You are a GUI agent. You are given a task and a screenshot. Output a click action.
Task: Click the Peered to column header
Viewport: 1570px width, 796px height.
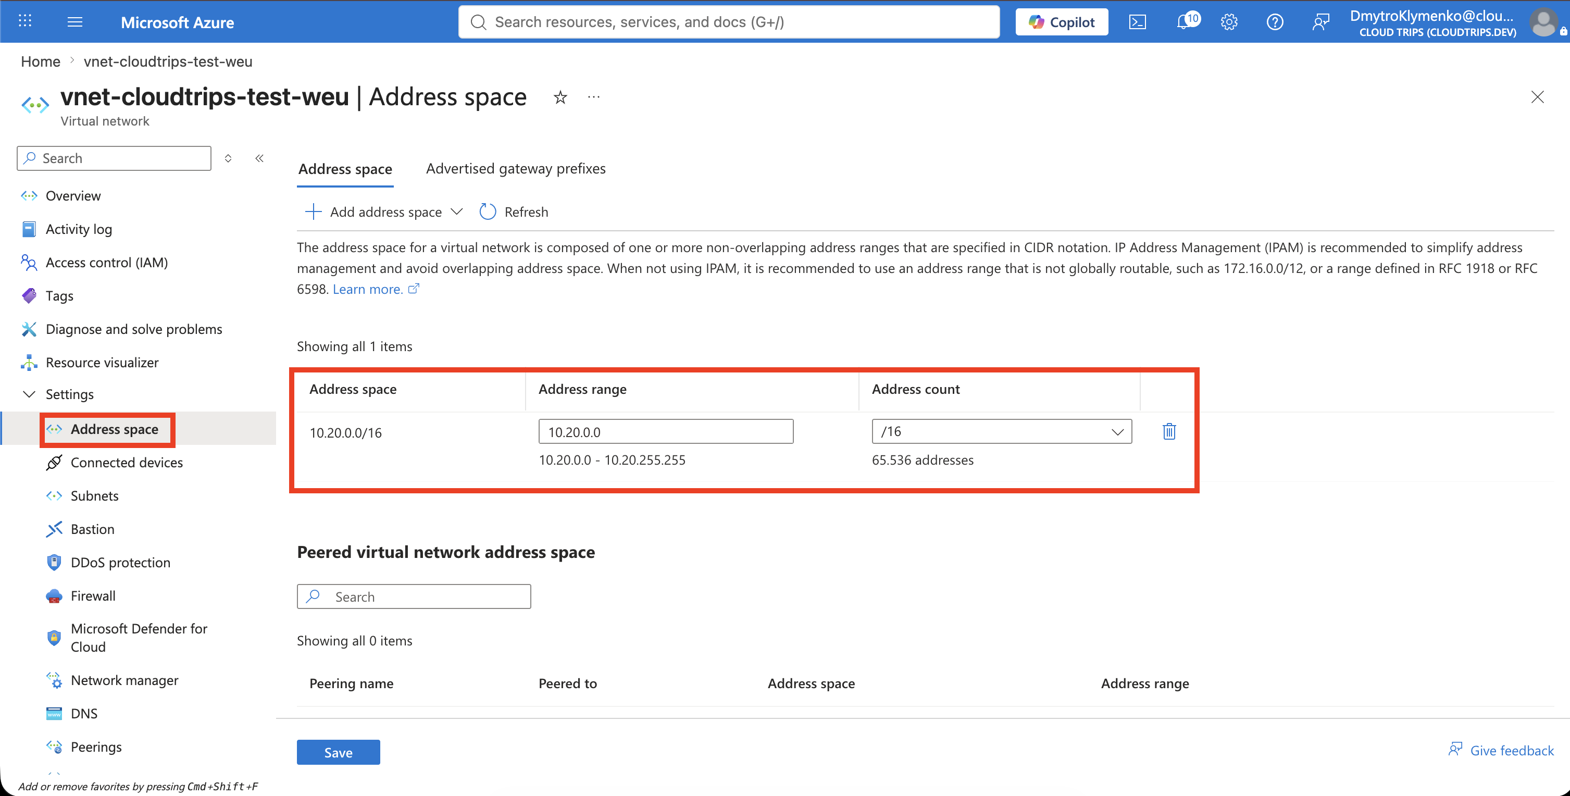point(567,683)
